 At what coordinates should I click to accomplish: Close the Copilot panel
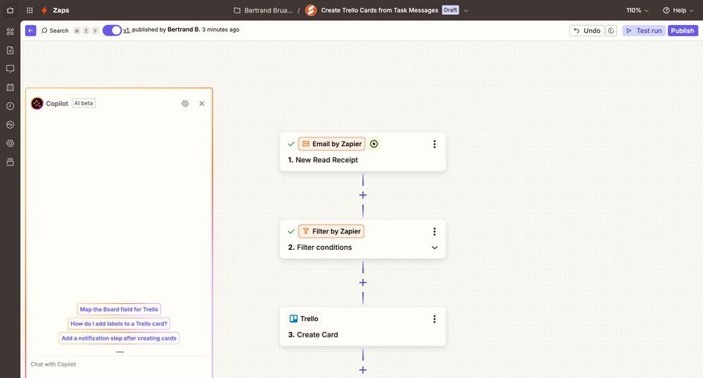point(202,104)
